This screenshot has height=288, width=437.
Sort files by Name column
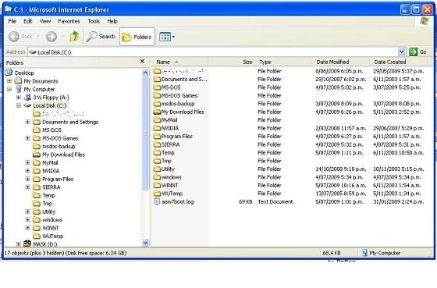point(179,62)
